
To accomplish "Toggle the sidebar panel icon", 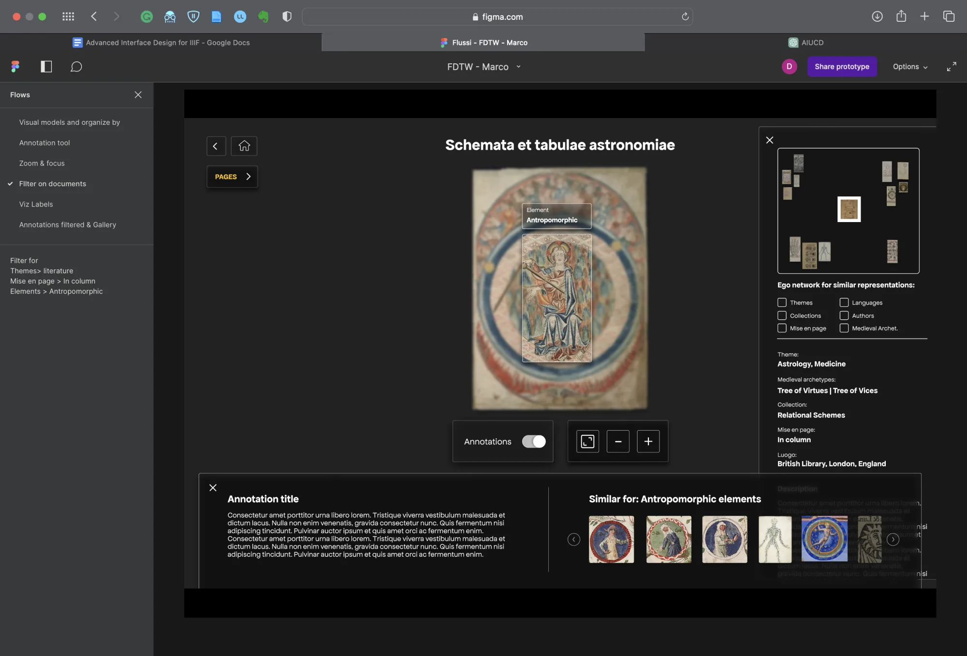I will tap(46, 66).
